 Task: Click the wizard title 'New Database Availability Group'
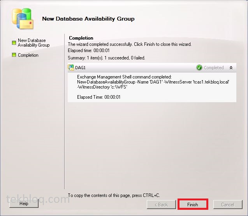[88, 19]
